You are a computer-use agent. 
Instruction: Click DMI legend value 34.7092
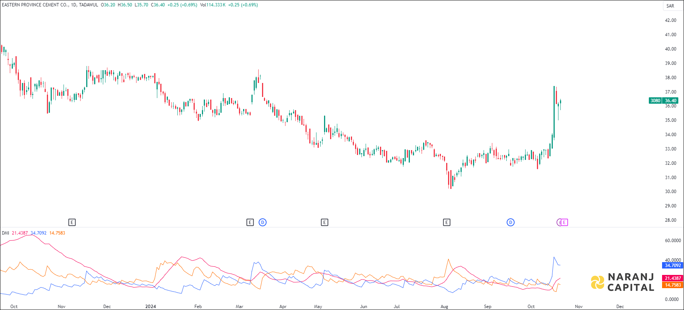click(39, 233)
